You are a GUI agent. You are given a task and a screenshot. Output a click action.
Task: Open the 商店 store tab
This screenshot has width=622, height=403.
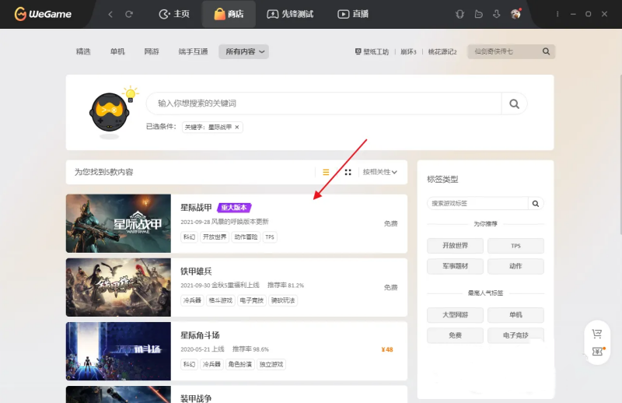pos(229,14)
